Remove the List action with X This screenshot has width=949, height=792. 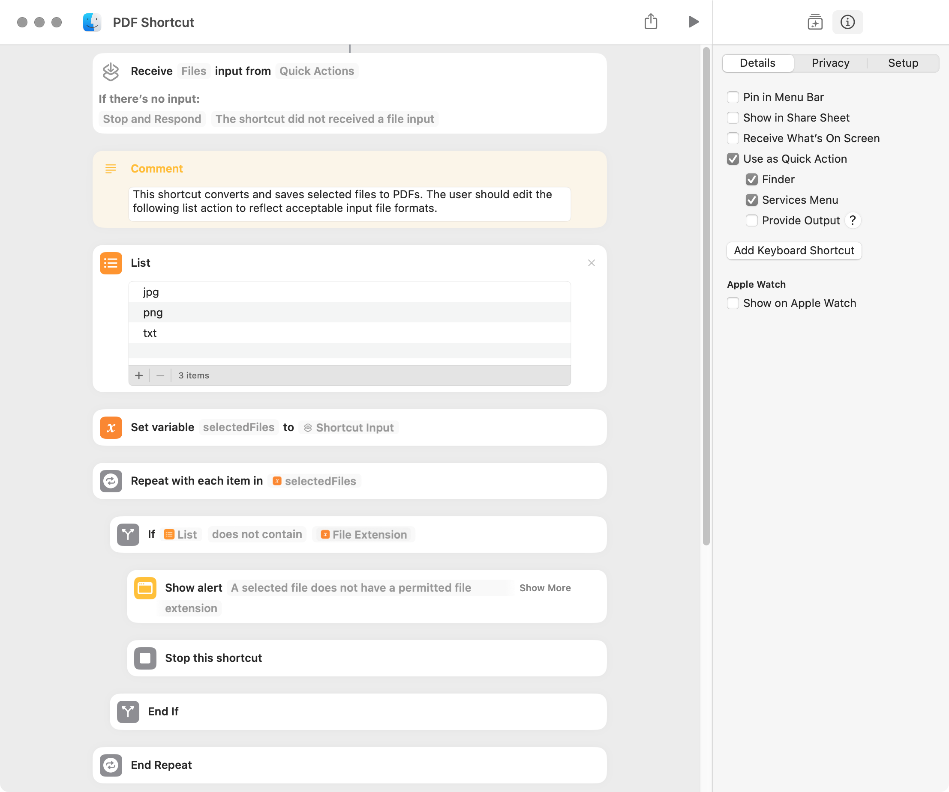[x=591, y=263]
